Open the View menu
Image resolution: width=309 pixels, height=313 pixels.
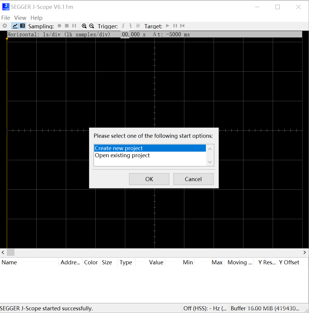[x=20, y=18]
